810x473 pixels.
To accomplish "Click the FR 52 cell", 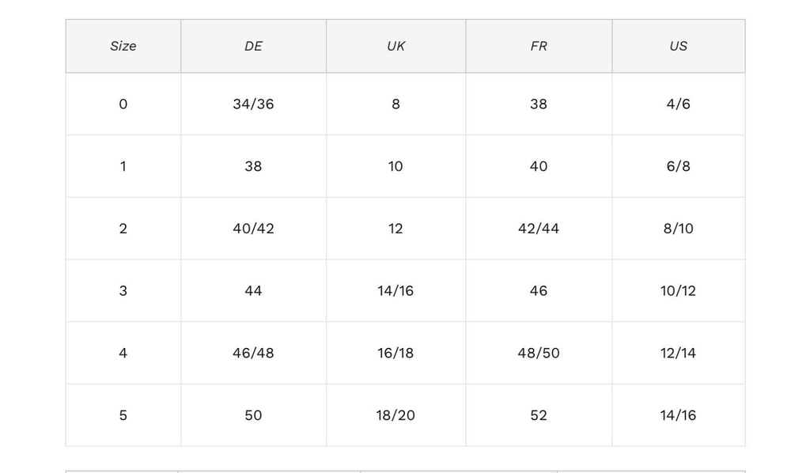I will 539,415.
